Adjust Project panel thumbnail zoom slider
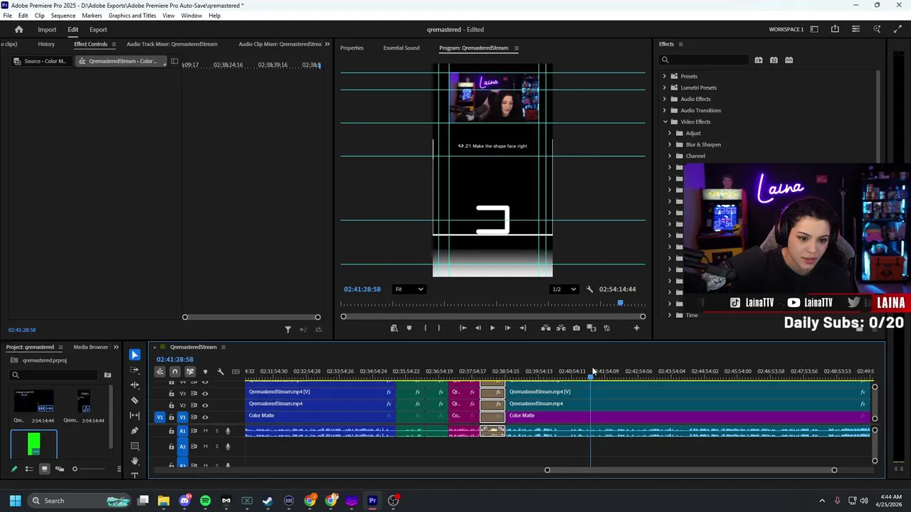This screenshot has width=911, height=512. pos(75,469)
